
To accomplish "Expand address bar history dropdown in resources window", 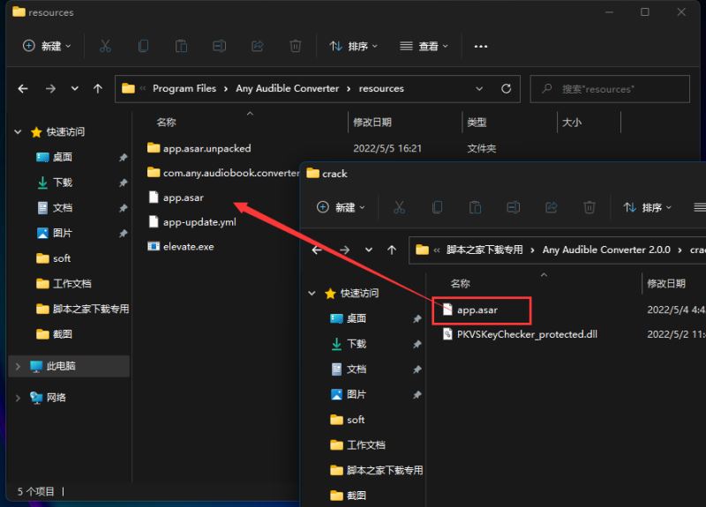I will [479, 89].
